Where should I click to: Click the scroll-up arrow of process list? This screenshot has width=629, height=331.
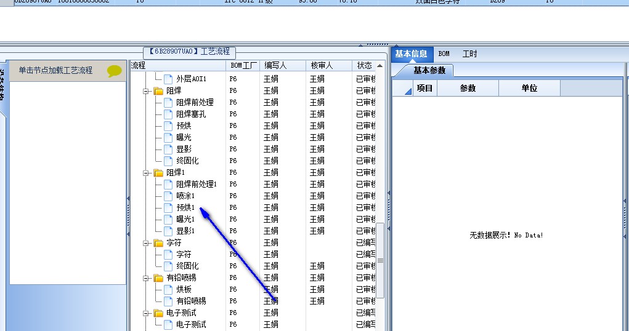[380, 66]
